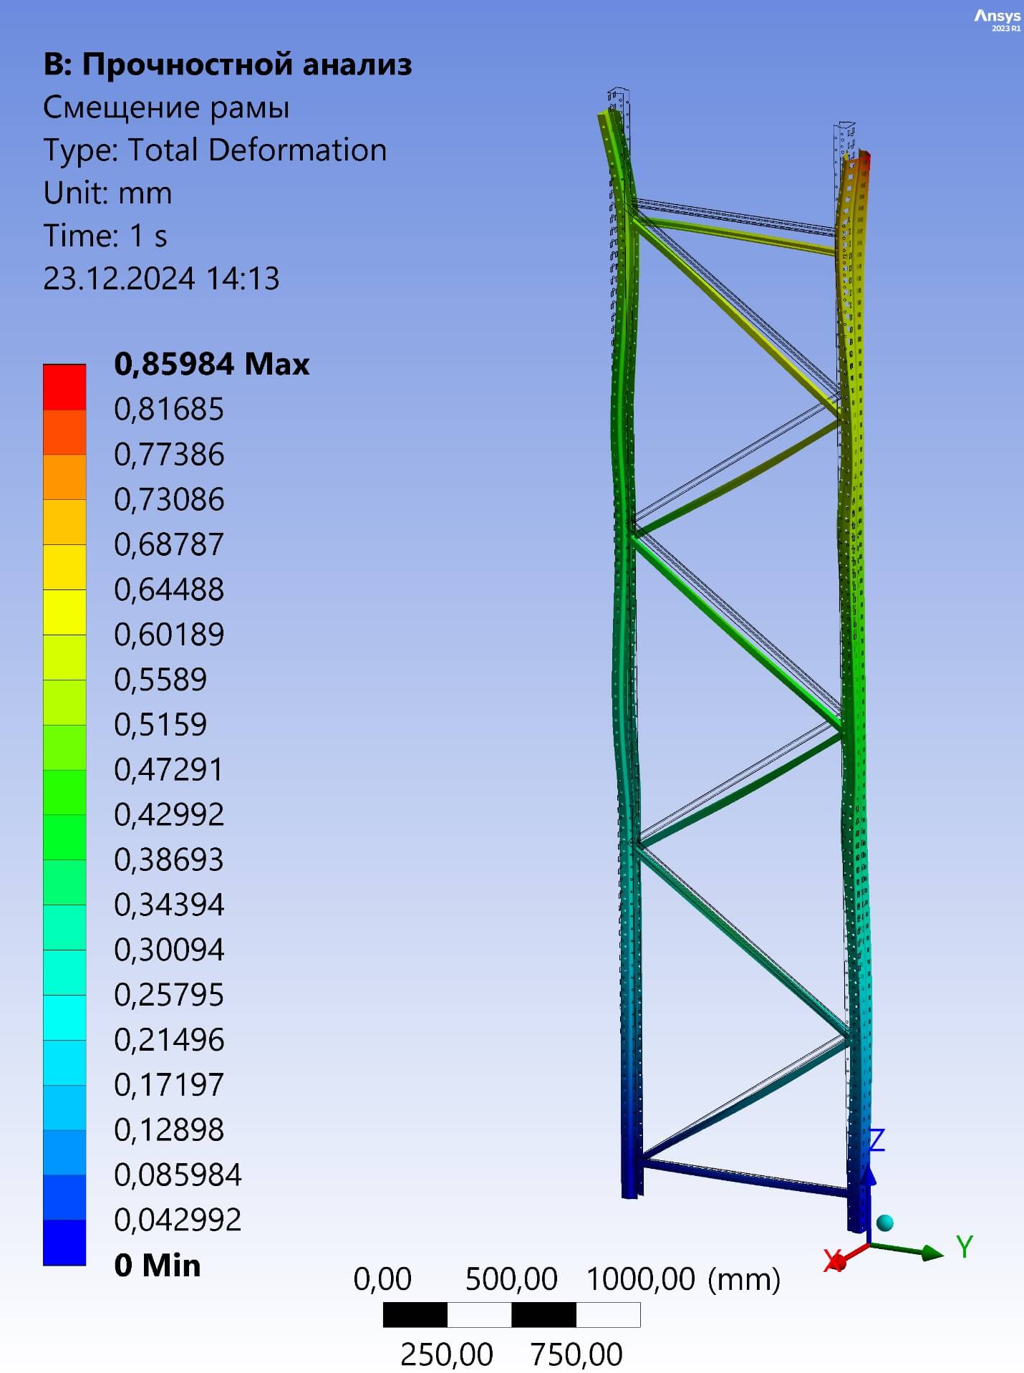This screenshot has width=1024, height=1373.
Task: Click the scale label '250,00'
Action: coord(447,1355)
